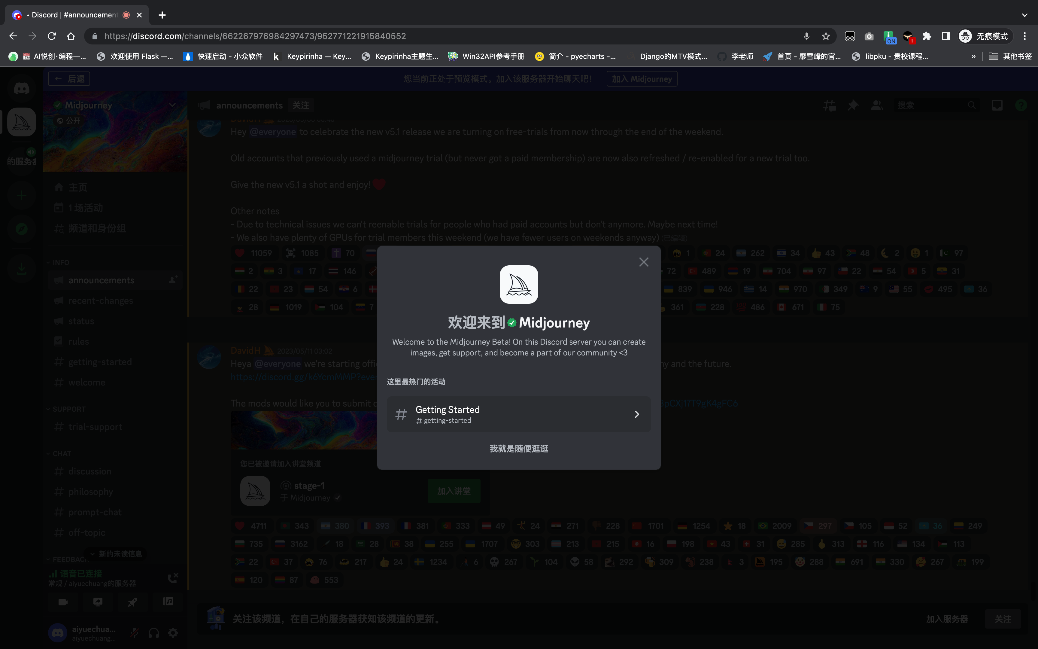Open the Getting Started channel from the dialog
Image resolution: width=1038 pixels, height=649 pixels.
click(519, 414)
